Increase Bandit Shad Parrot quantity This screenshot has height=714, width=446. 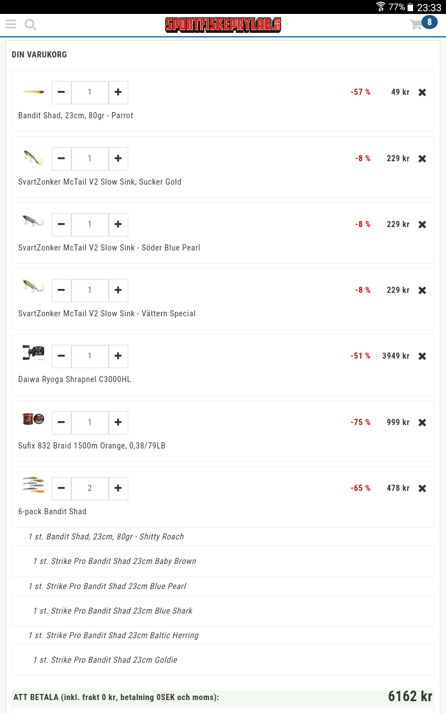coord(118,93)
